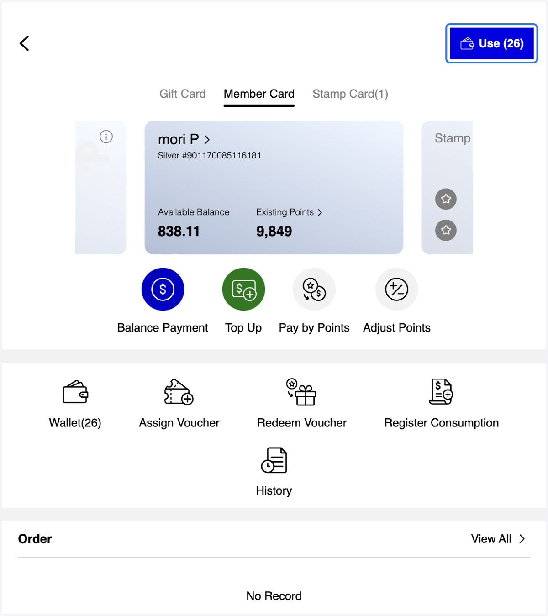Open the Stamp Card(1) tab
The image size is (548, 616).
(x=350, y=94)
